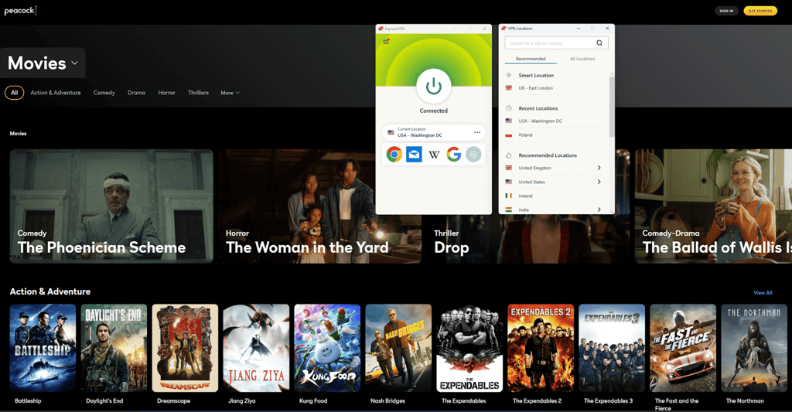Screen dimensions: 792x412
Task: Open the Jiang Ziya poster
Action: click(x=256, y=348)
